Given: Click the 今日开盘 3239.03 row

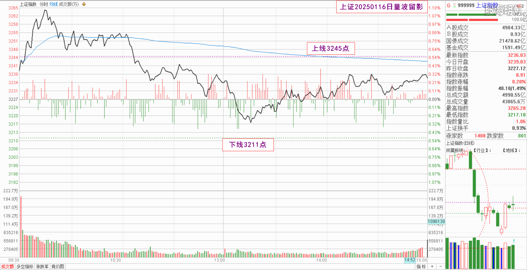Looking at the screenshot, I should pos(486,62).
